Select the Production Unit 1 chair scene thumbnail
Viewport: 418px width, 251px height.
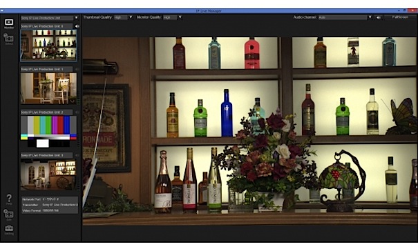(49, 88)
